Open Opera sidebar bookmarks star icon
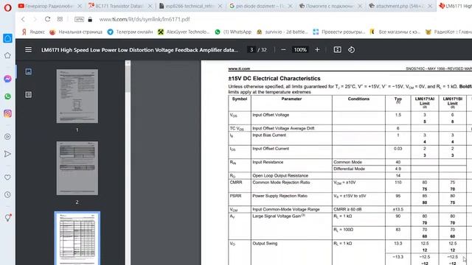 tap(7, 56)
